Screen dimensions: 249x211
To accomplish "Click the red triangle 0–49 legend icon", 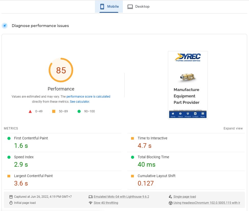I will (x=30, y=111).
